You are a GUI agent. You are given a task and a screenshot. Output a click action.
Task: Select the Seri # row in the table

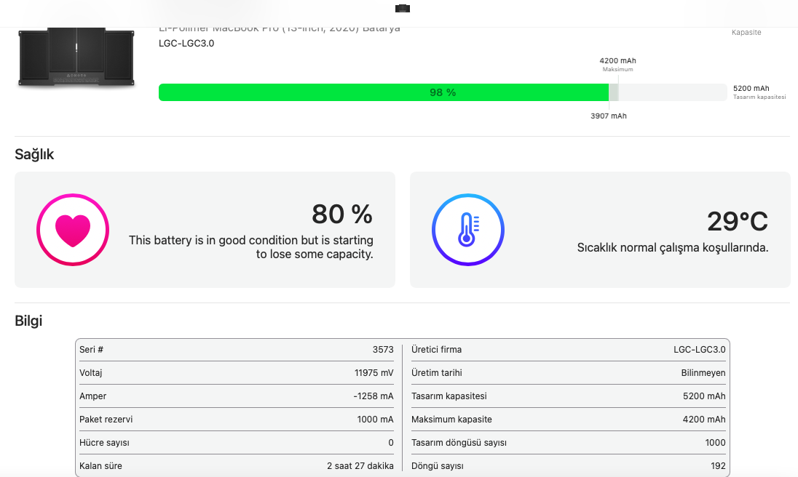tap(237, 350)
